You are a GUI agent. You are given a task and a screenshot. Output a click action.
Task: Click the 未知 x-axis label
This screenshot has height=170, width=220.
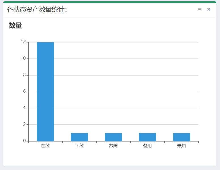(181, 146)
